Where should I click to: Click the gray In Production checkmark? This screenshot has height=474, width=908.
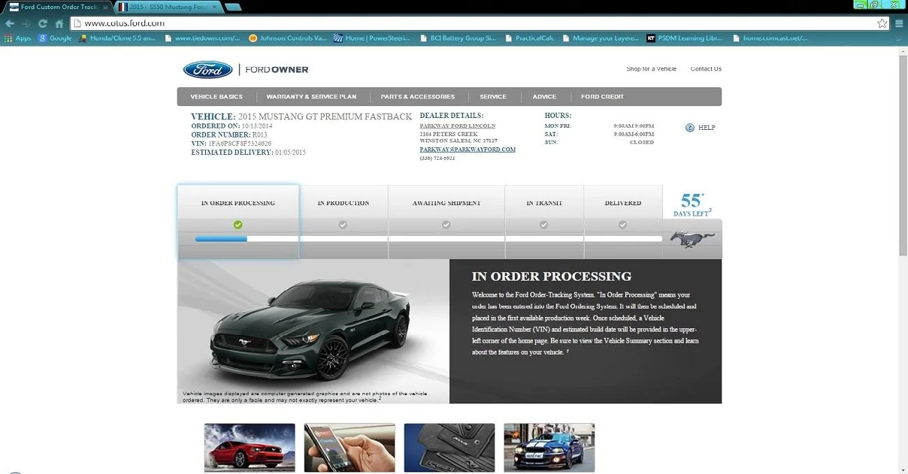pos(343,225)
